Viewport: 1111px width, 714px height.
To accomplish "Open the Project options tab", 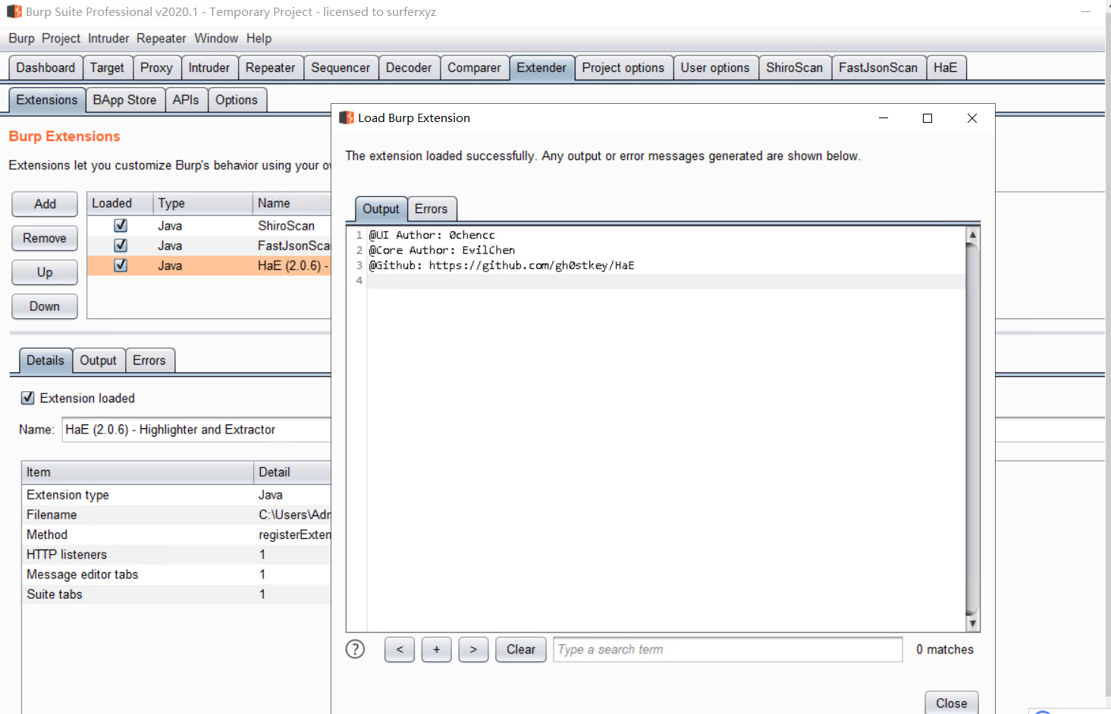I will pyautogui.click(x=623, y=67).
